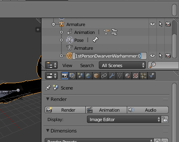This screenshot has width=179, height=142.
Task: Click the Render panel drag grip
Action: coord(166,99)
